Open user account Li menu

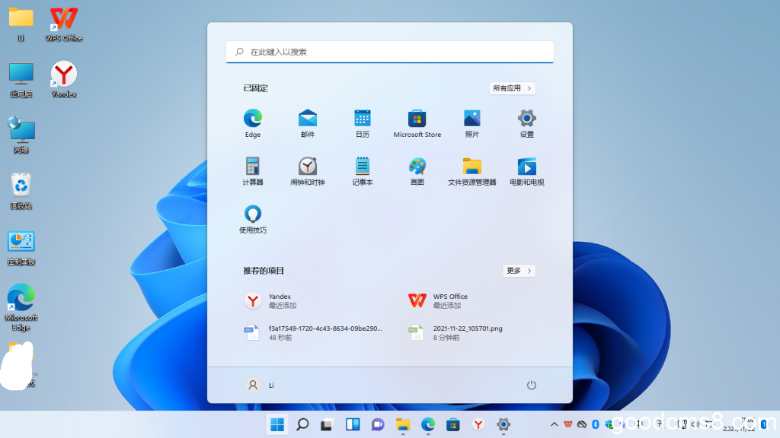(259, 385)
